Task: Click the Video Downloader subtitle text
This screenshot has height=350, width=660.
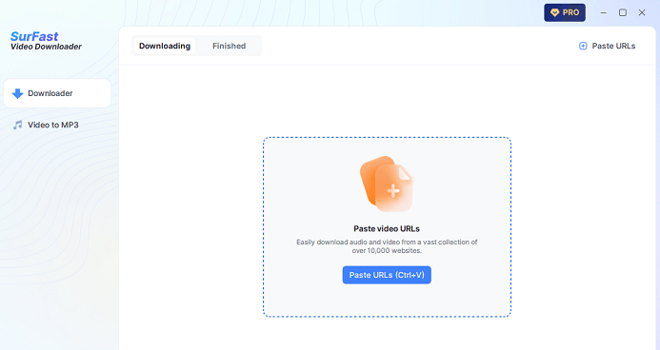Action: point(46,47)
